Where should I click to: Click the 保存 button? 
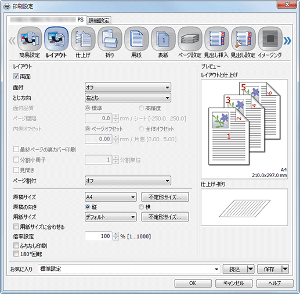coord(270,269)
